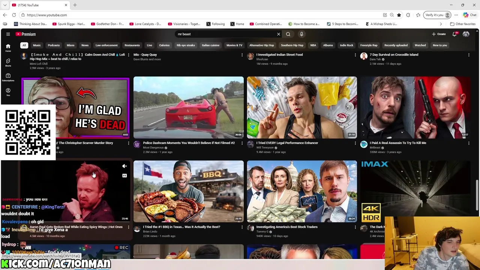Select the Watched filter chip
Image resolution: width=480 pixels, height=270 pixels.
420,45
